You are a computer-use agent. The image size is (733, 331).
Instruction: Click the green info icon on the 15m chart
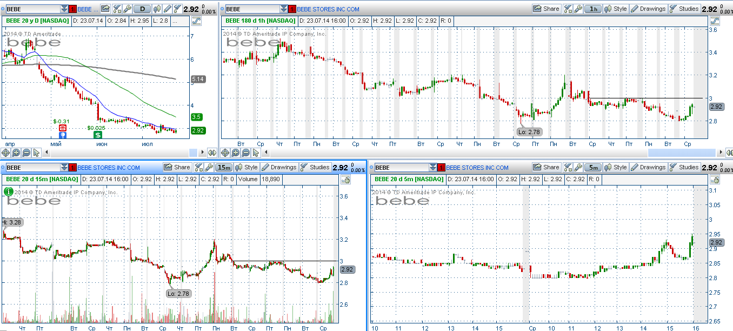pos(8,191)
